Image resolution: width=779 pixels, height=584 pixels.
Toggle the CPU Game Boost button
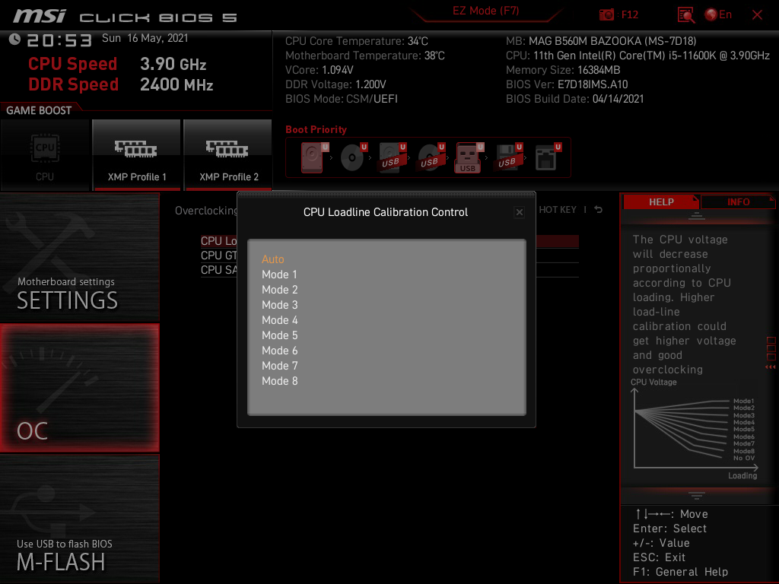pyautogui.click(x=45, y=155)
